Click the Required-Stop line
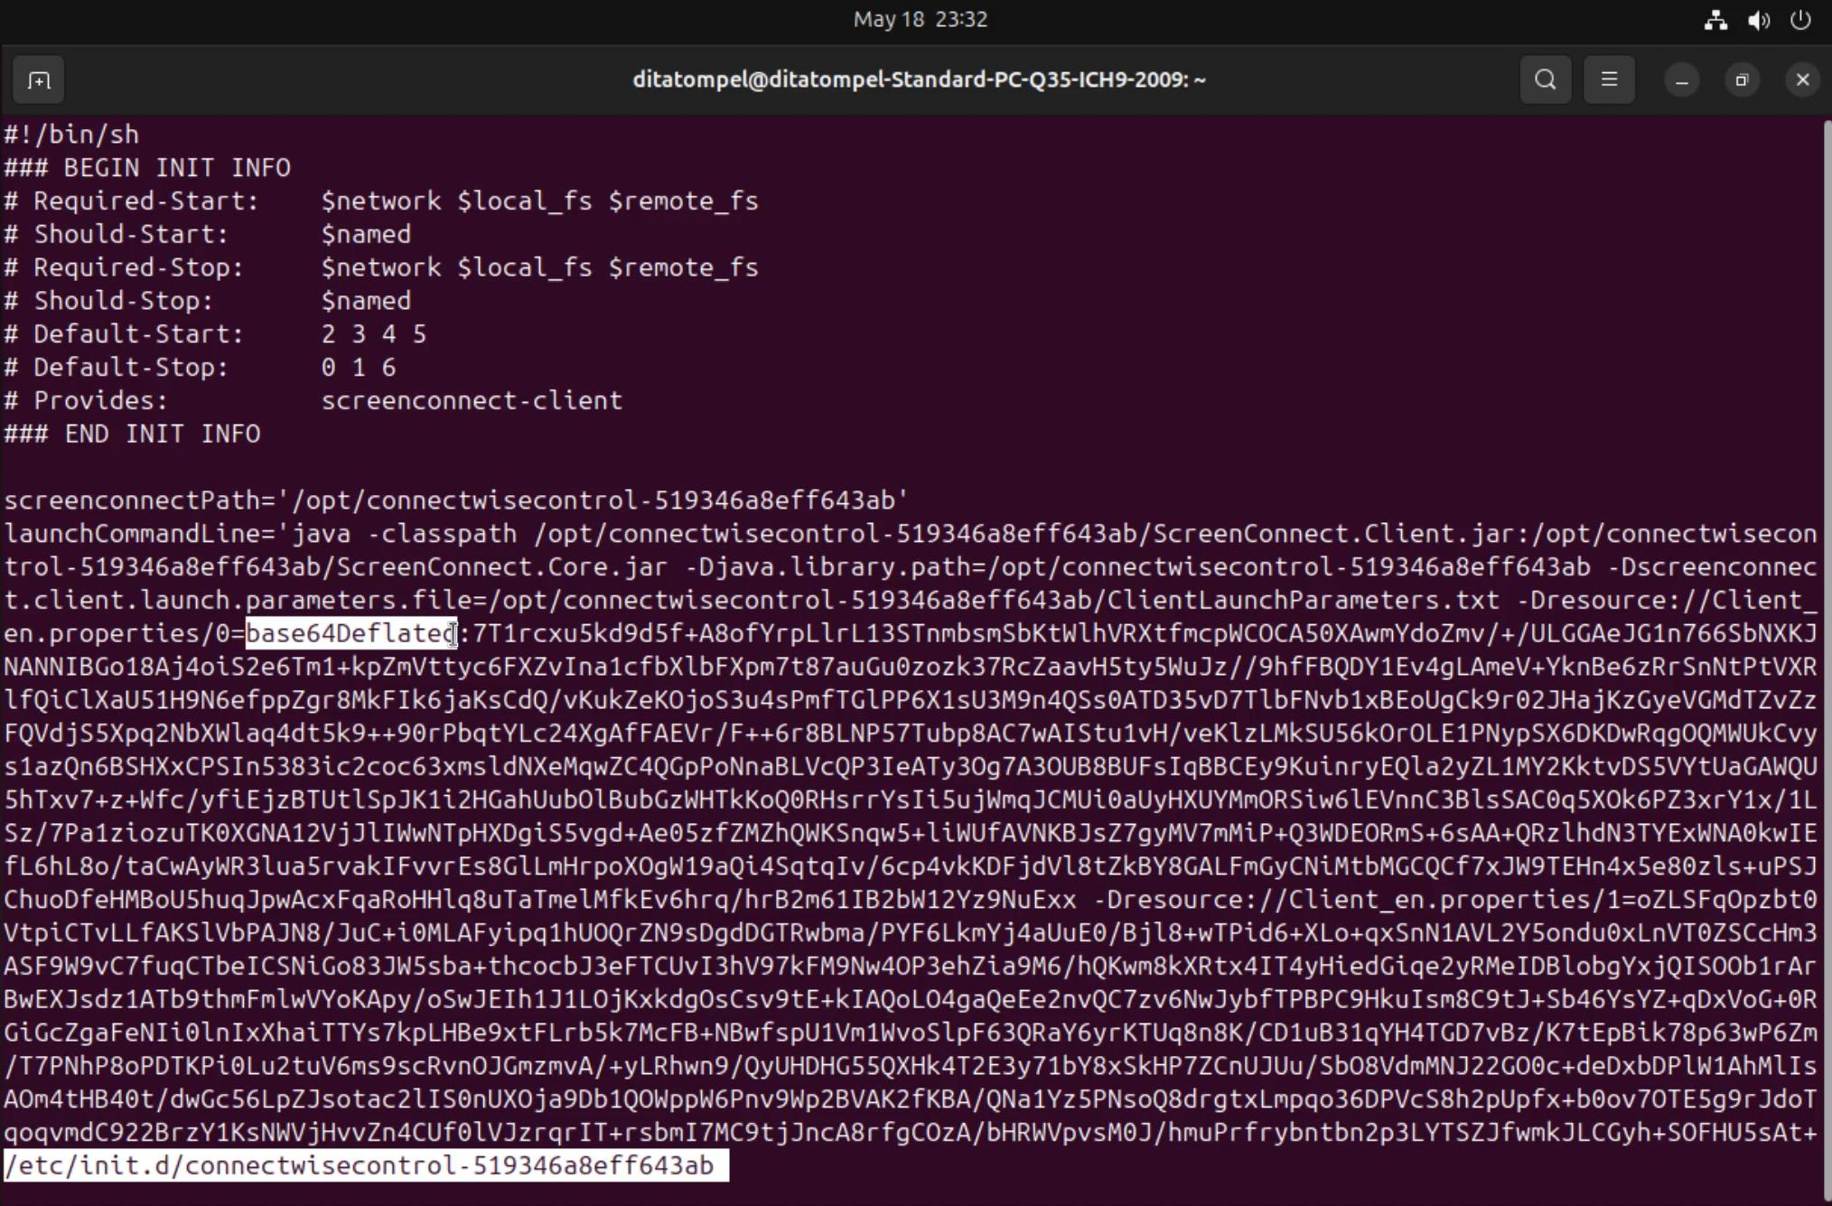The width and height of the screenshot is (1832, 1206). pos(381,268)
